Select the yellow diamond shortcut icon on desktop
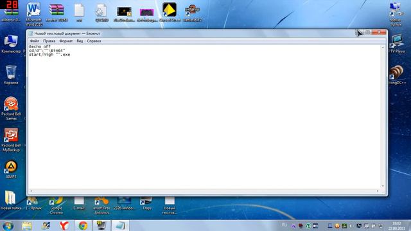The width and height of the screenshot is (411, 231). pyautogui.click(x=170, y=12)
